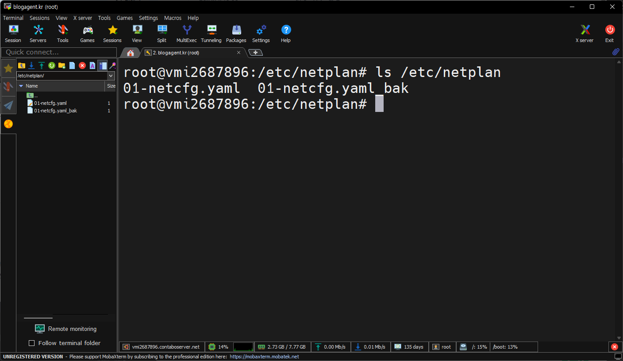Enable the Follow terminal folder checkbox
The width and height of the screenshot is (623, 361).
click(x=31, y=343)
